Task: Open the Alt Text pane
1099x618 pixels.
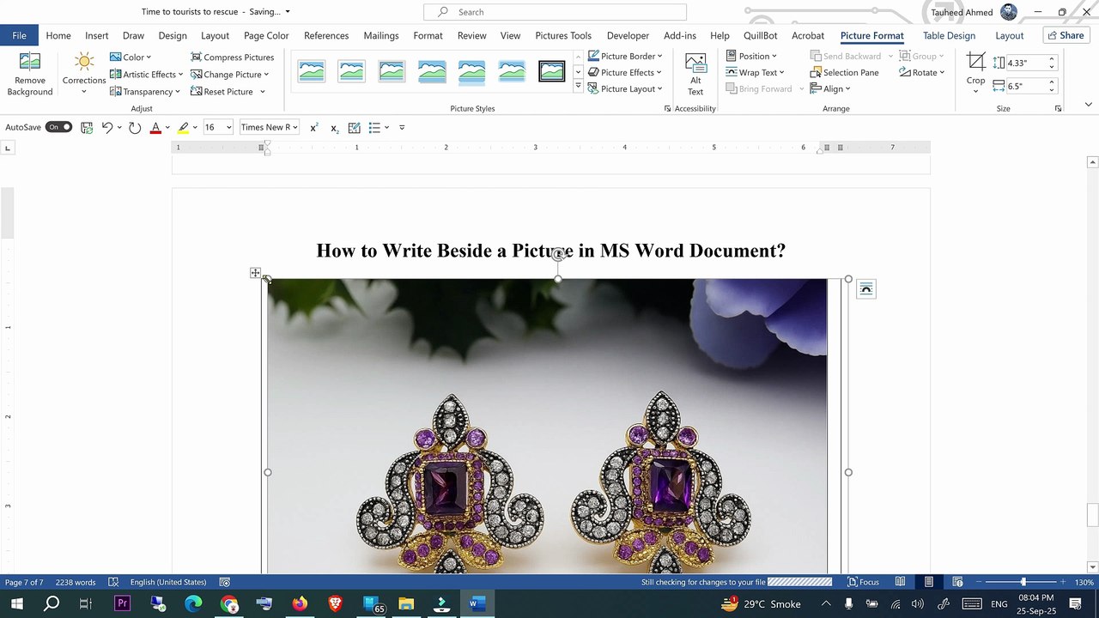Action: point(695,74)
